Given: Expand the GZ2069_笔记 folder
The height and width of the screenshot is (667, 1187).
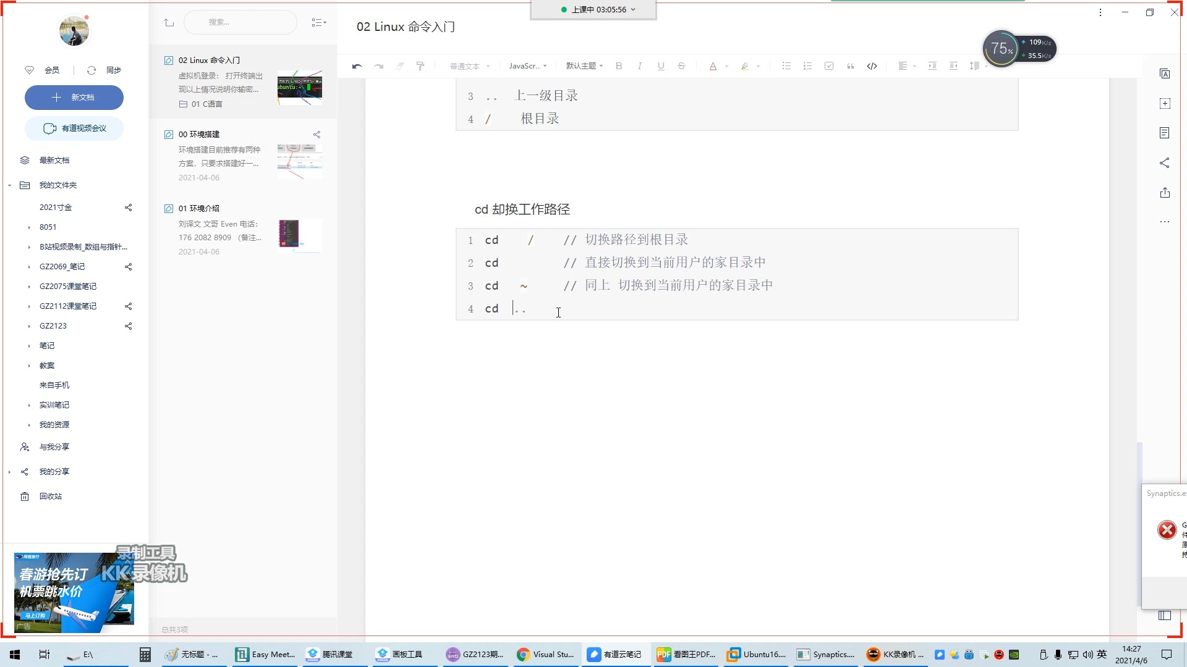Looking at the screenshot, I should pyautogui.click(x=29, y=267).
